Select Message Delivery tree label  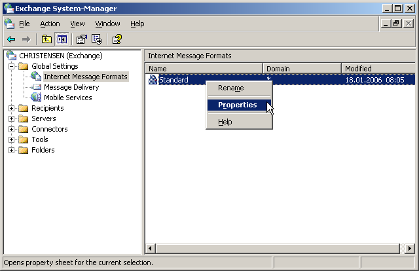point(71,87)
